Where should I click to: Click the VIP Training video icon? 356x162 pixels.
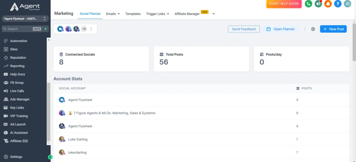[x=6, y=116]
